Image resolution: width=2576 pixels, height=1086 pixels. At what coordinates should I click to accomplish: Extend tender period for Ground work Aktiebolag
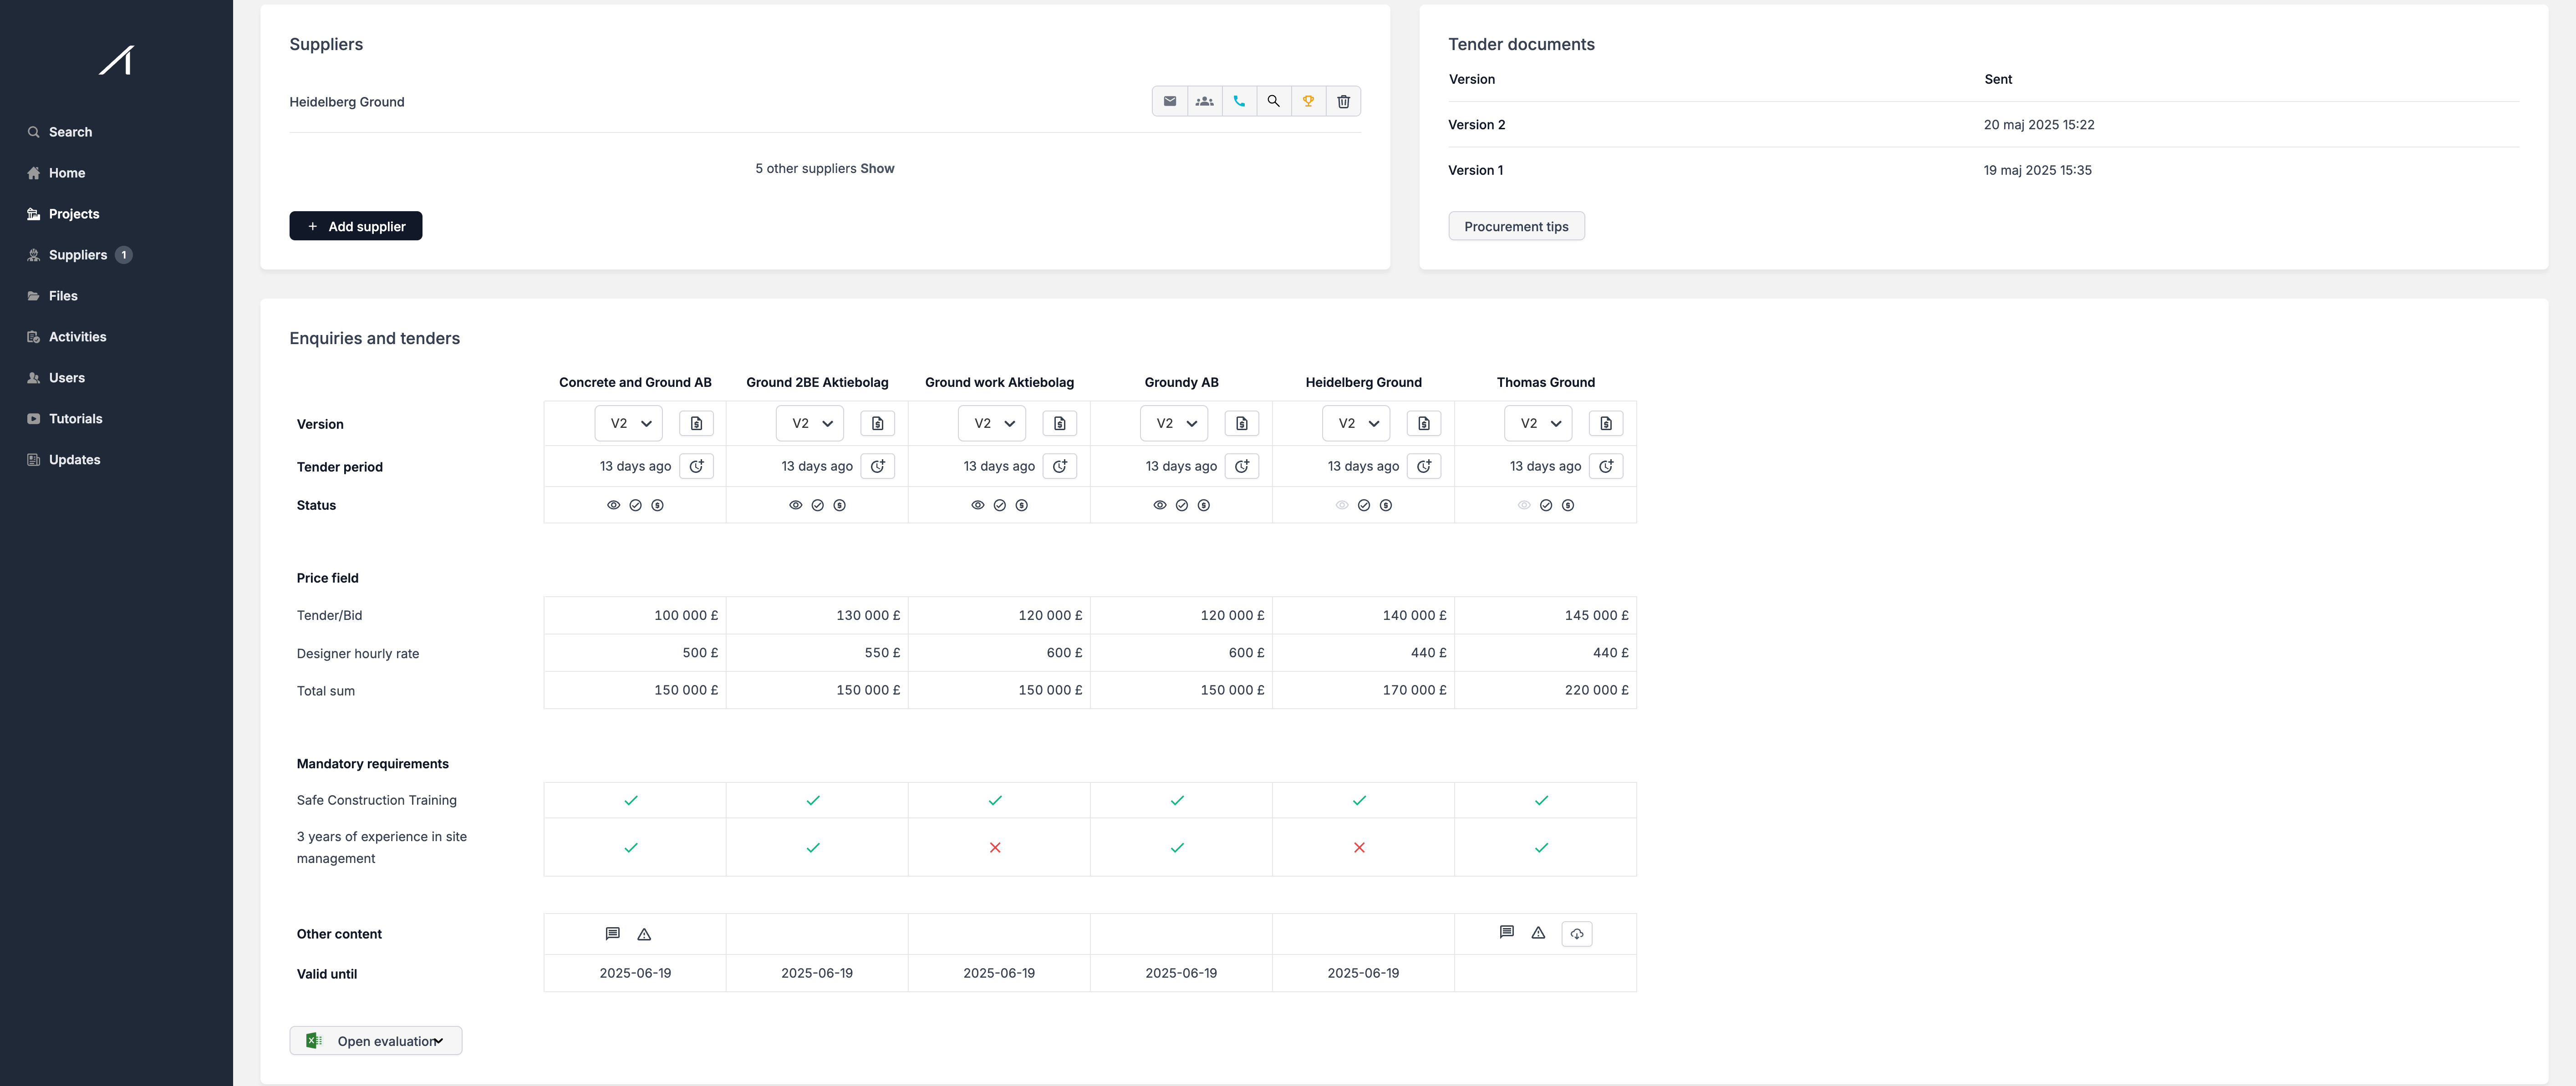[1059, 466]
